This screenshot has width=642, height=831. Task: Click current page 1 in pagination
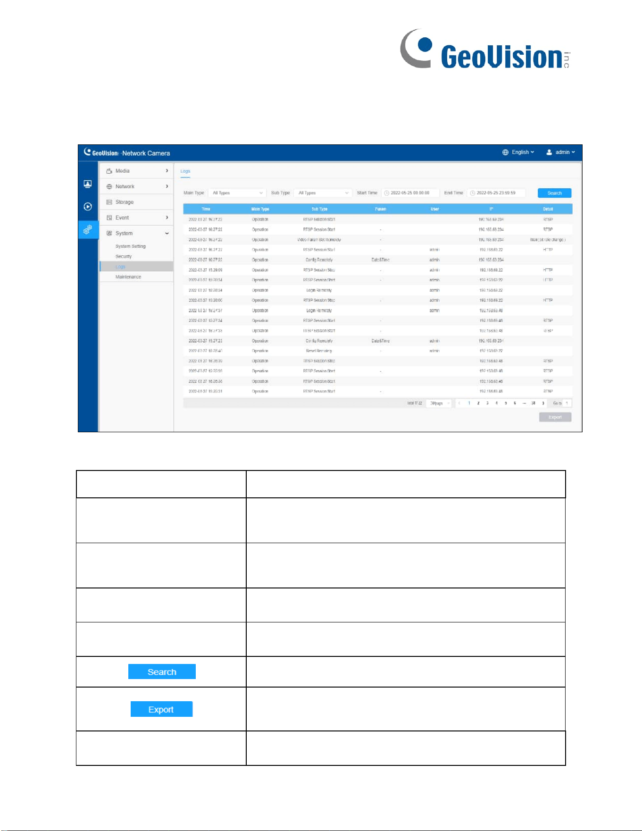(469, 403)
